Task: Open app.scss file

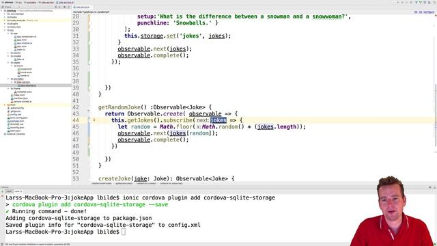Action: [x=20, y=46]
